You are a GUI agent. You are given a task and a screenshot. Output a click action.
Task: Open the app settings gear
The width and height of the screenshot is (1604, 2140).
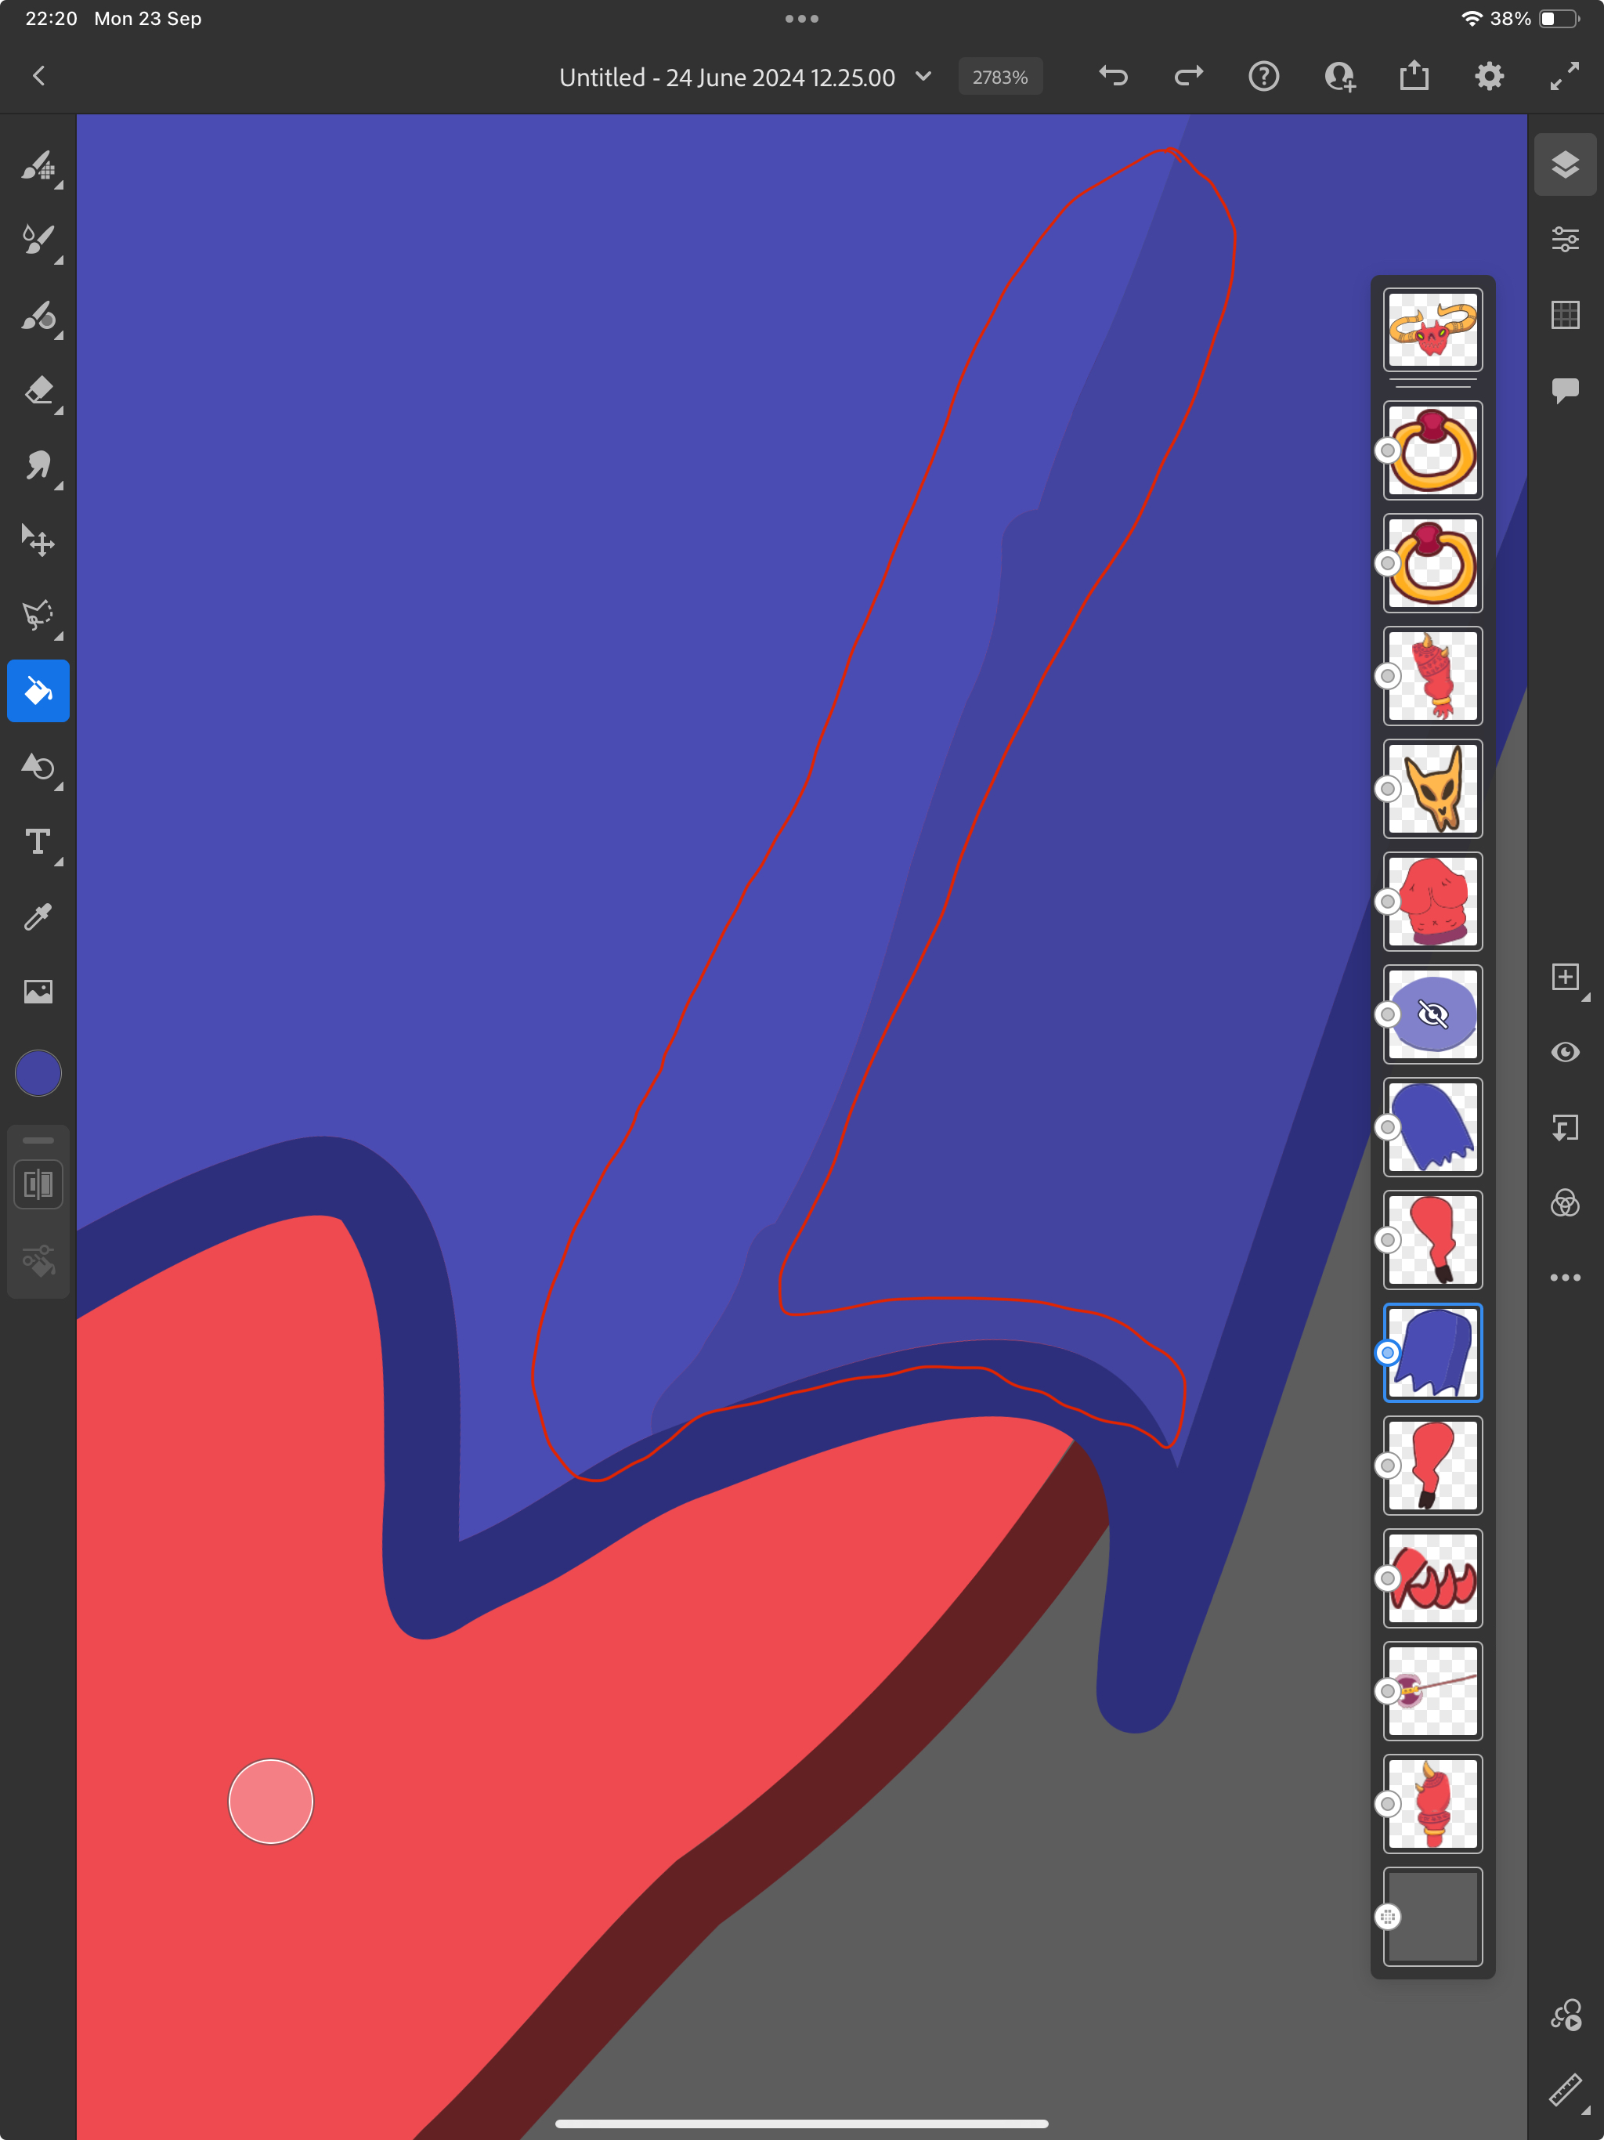pyautogui.click(x=1489, y=77)
